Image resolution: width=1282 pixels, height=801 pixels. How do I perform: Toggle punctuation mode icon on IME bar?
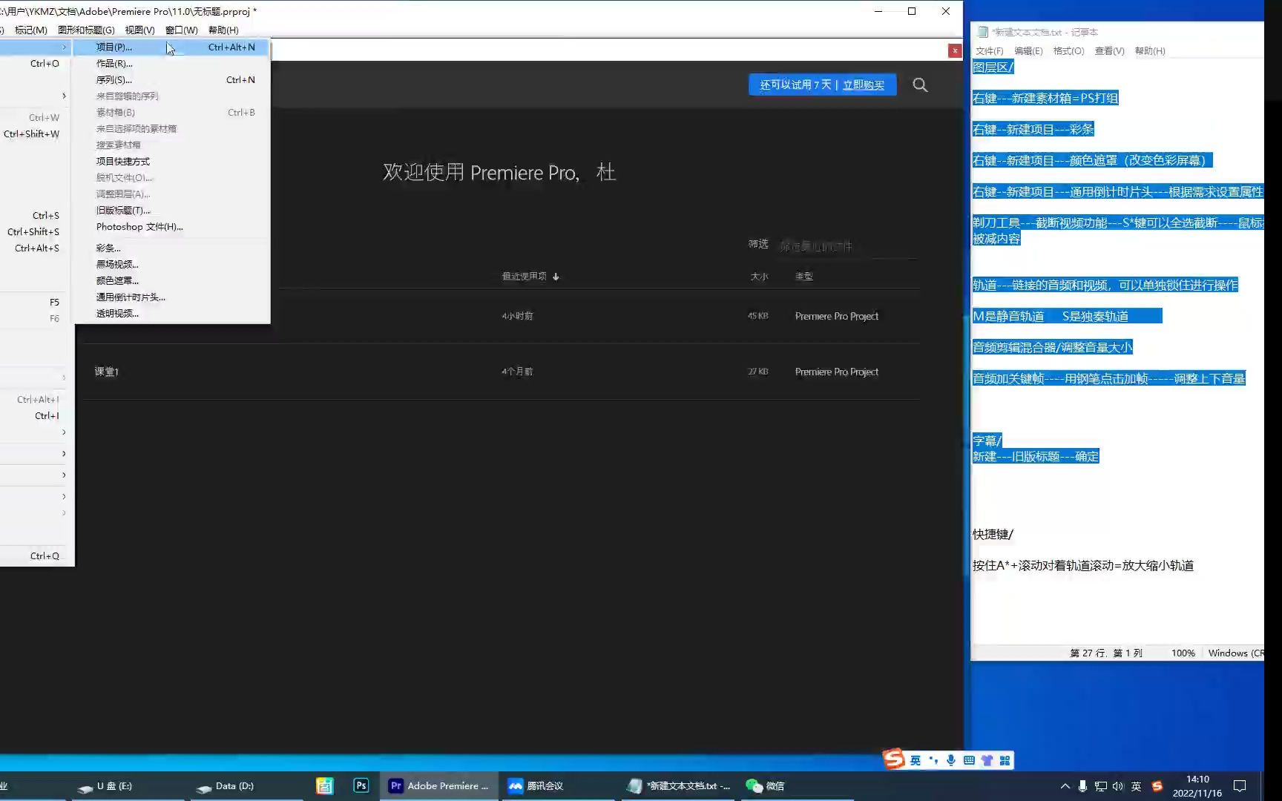point(933,760)
